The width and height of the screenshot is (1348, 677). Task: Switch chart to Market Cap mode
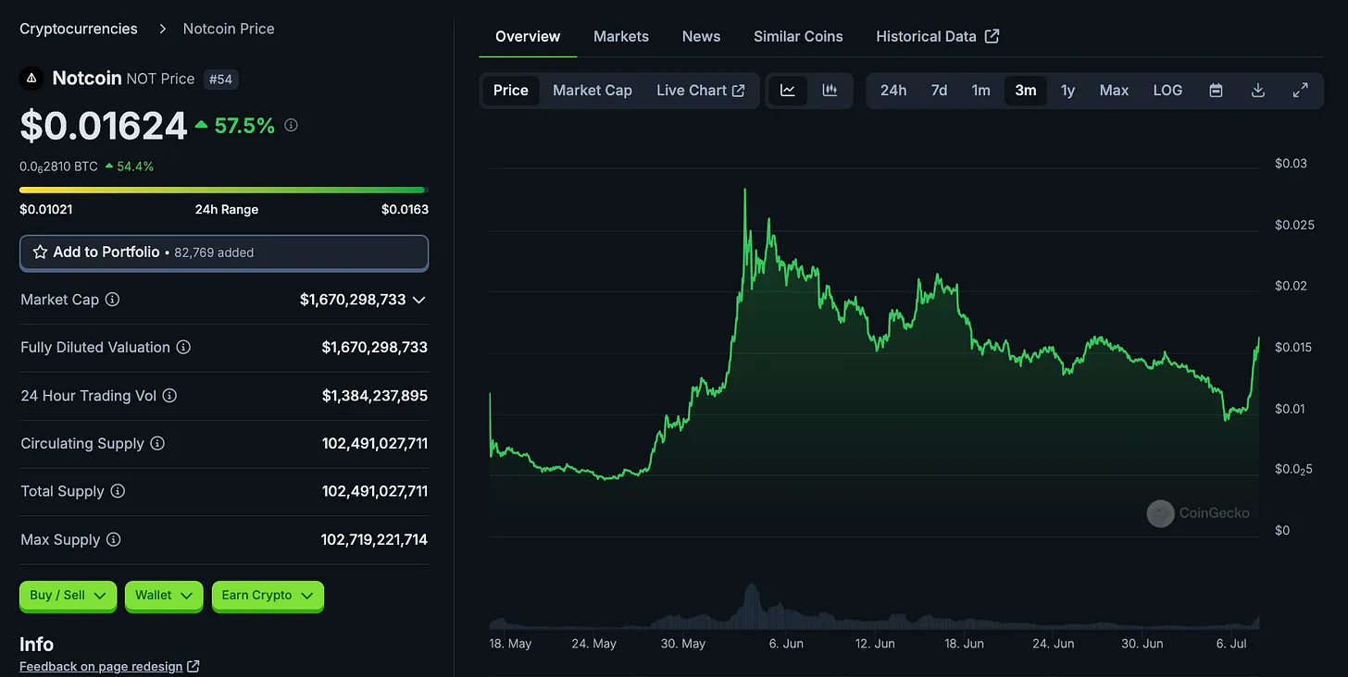pos(593,91)
